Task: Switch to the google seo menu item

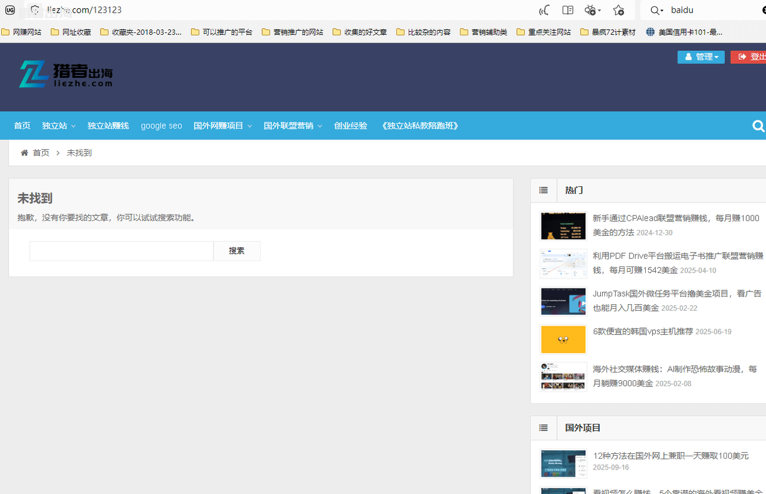Action: click(x=161, y=126)
